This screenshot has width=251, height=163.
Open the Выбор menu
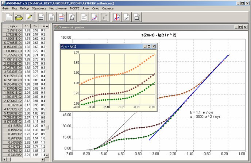point(24,8)
